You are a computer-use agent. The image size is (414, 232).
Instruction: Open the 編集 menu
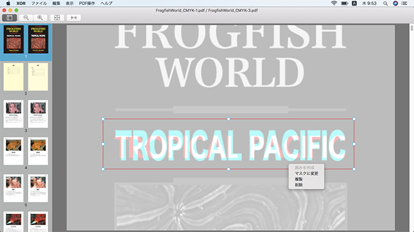[x=56, y=3]
